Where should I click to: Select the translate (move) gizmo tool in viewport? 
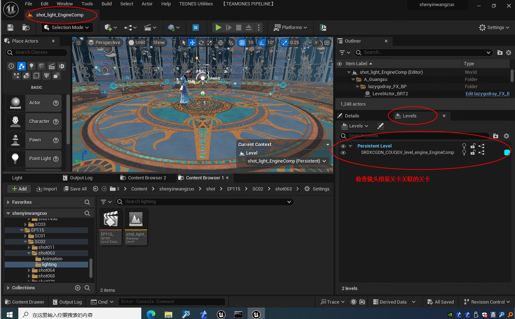tap(192, 43)
